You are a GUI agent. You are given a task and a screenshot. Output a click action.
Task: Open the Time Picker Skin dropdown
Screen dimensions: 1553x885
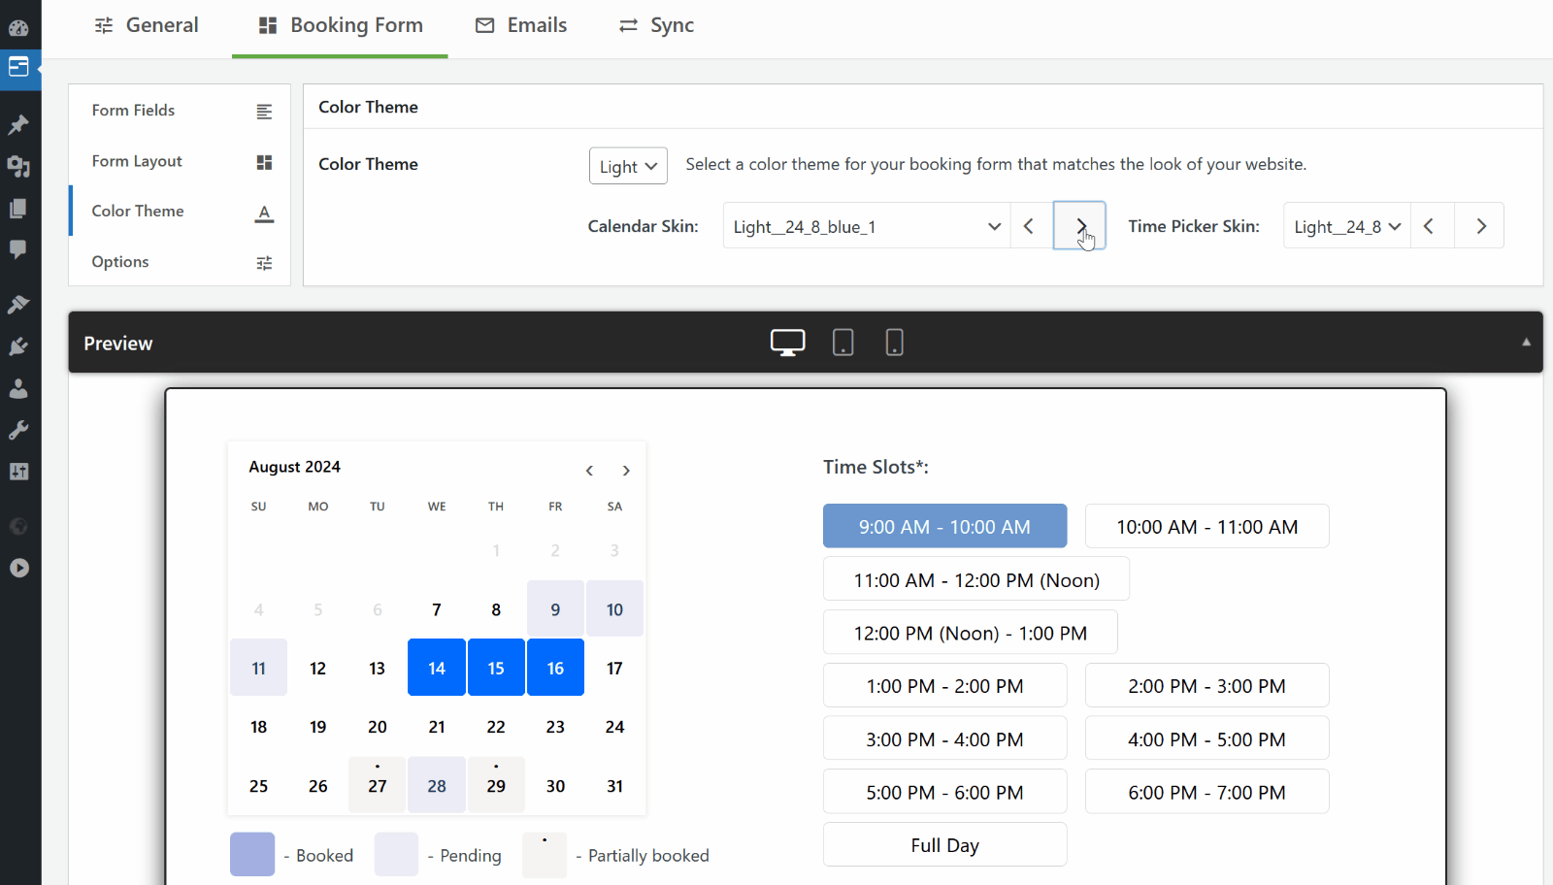tap(1346, 226)
